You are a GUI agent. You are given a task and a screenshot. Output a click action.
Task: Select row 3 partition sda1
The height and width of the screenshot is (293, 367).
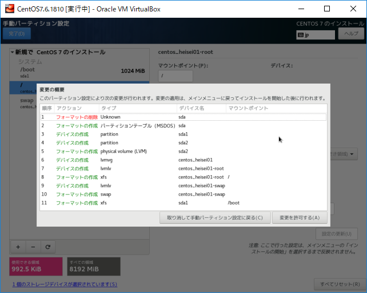click(183, 134)
